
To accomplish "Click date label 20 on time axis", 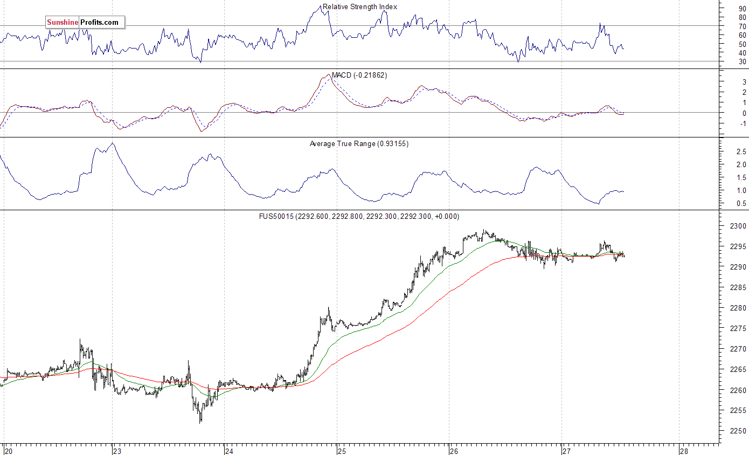I will click(x=8, y=451).
